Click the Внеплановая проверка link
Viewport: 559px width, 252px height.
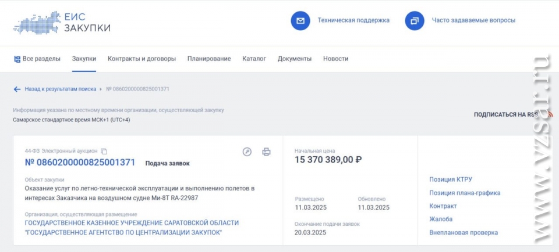pos(464,233)
